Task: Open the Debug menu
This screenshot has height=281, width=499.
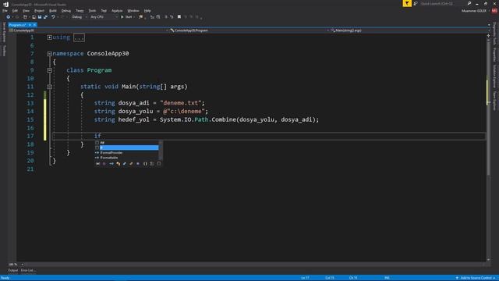Action: point(65,11)
